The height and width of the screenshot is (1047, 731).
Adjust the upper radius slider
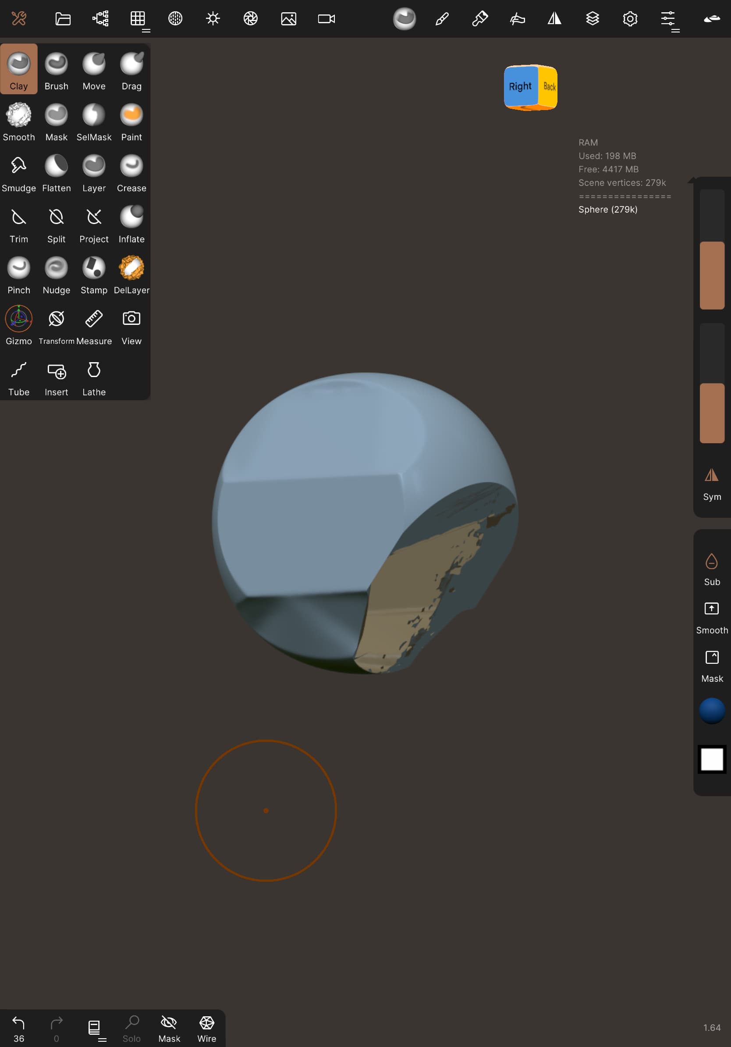712,249
